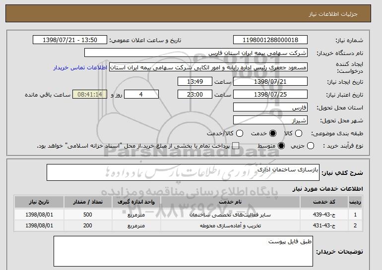Image resolution: width=382 pixels, height=270 pixels.
Task: Click the buyer organization name field
Action: coord(196,53)
